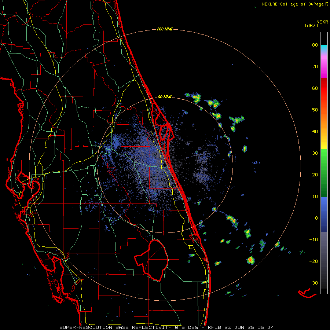Click the 50 NMI range ring label
330x330 pixels.
[165, 97]
